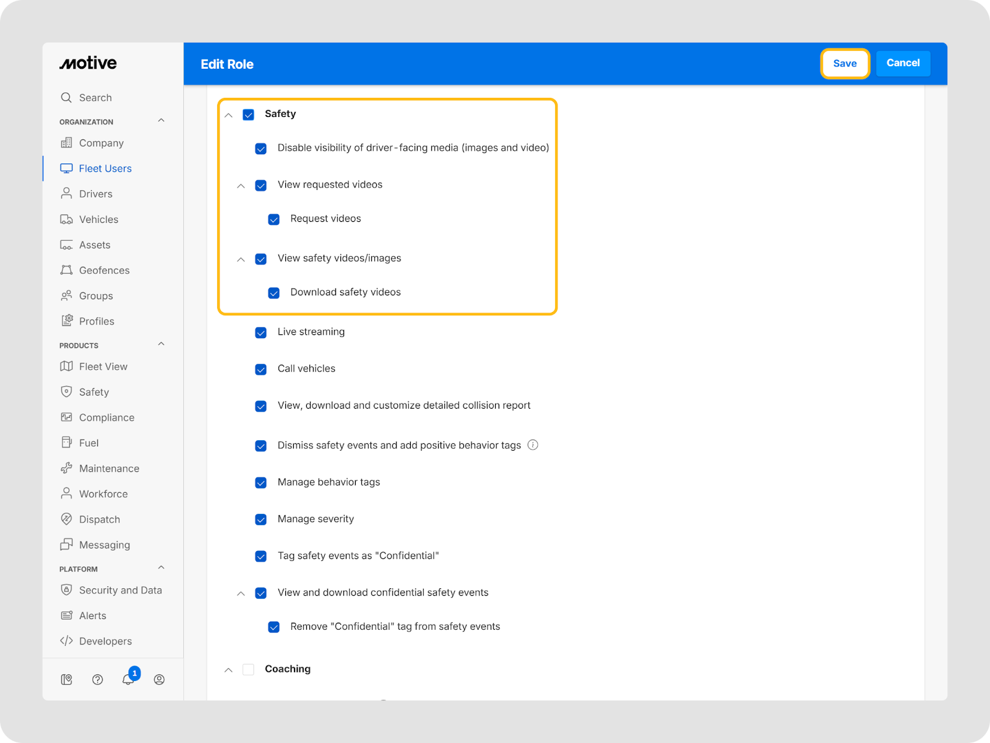Viewport: 990px width, 743px height.
Task: Open the user profile icon
Action: (159, 680)
